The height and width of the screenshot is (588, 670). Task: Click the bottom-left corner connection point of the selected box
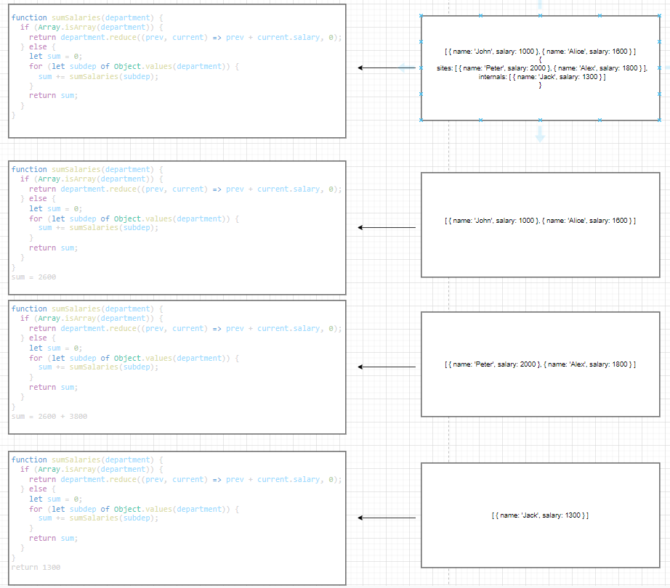click(x=421, y=121)
